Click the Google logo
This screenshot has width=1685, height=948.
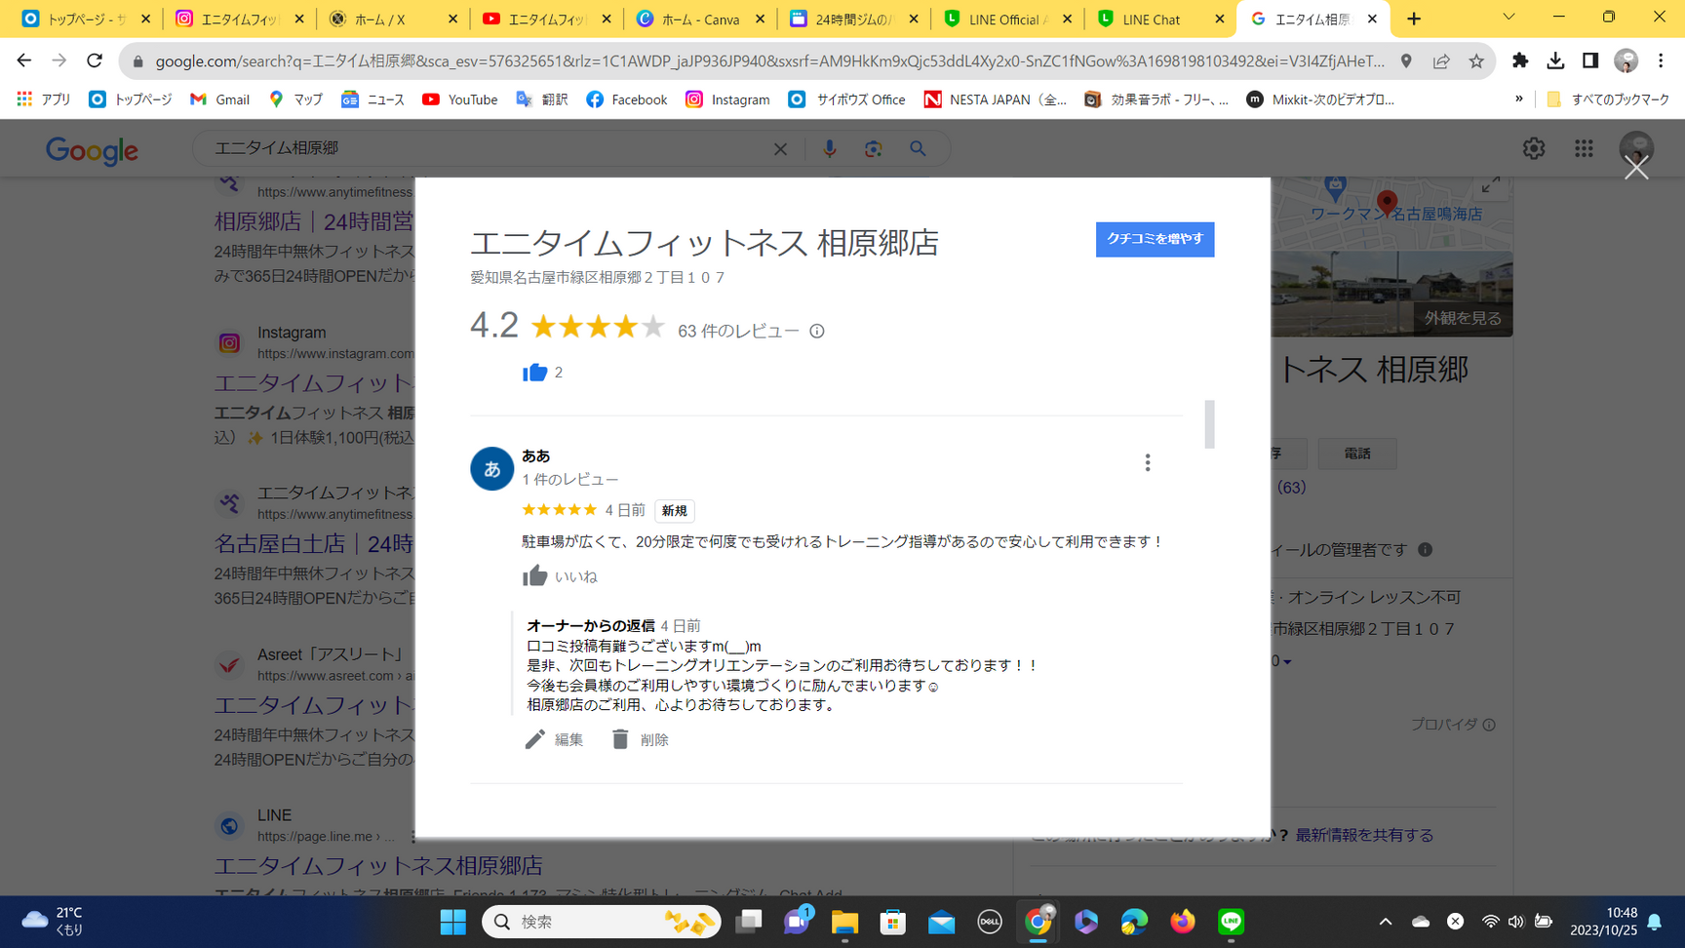(x=92, y=151)
